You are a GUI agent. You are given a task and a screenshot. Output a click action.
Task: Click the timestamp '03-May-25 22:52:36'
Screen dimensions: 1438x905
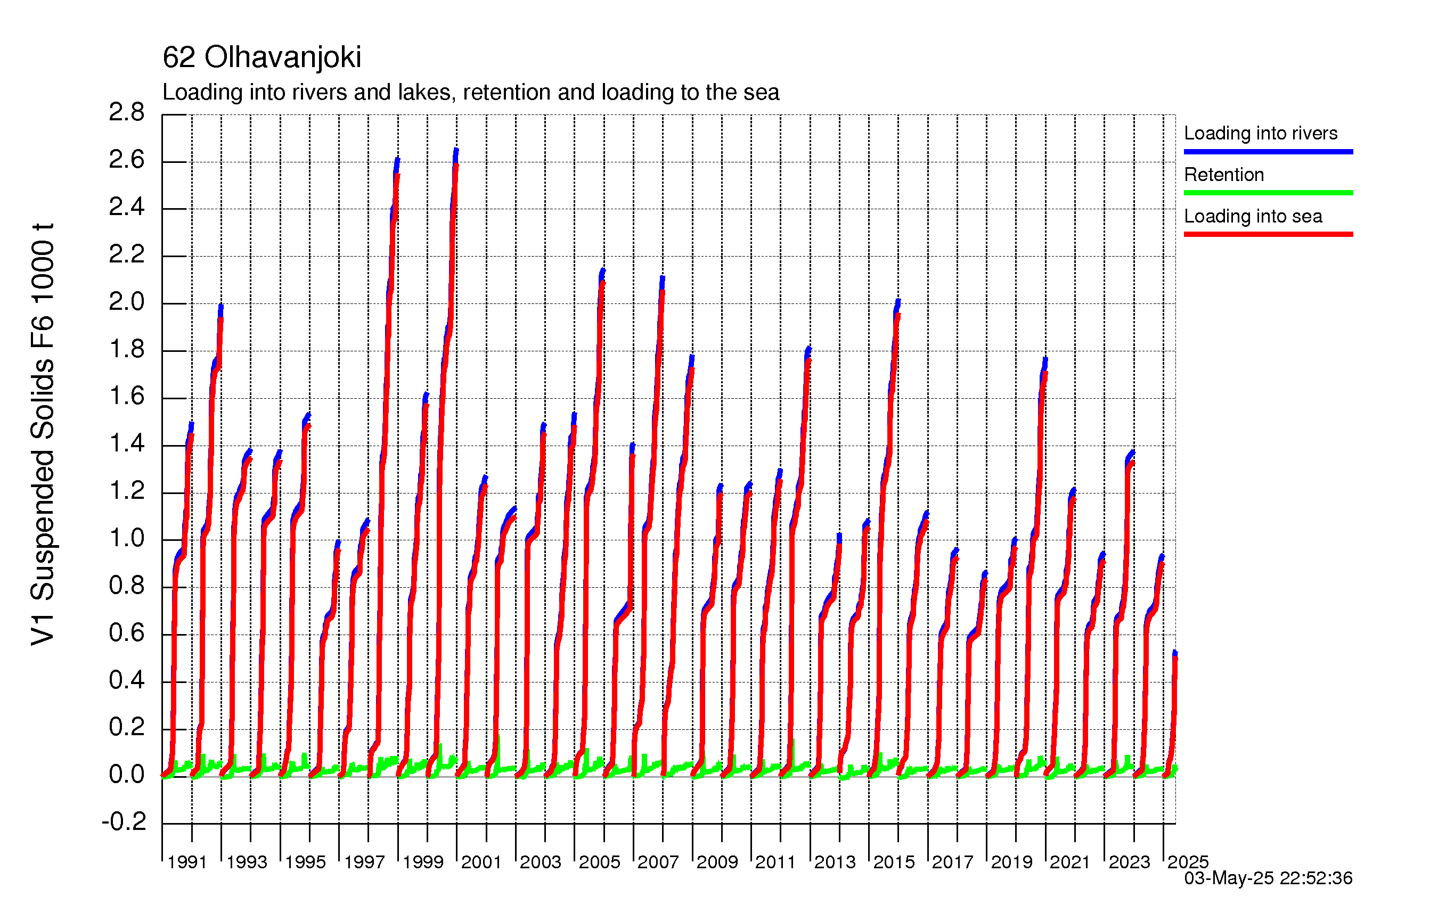click(x=1269, y=878)
